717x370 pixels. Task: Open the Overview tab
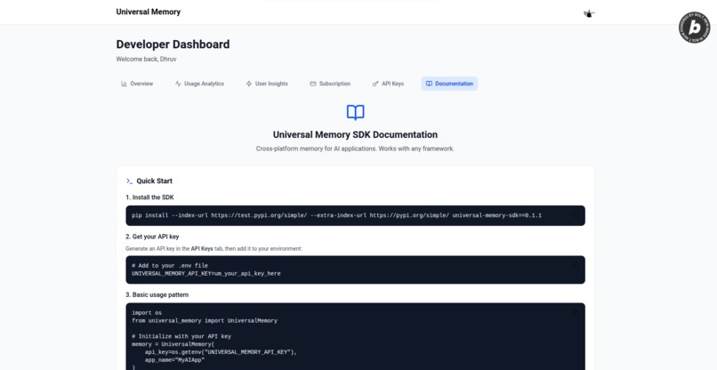click(137, 84)
